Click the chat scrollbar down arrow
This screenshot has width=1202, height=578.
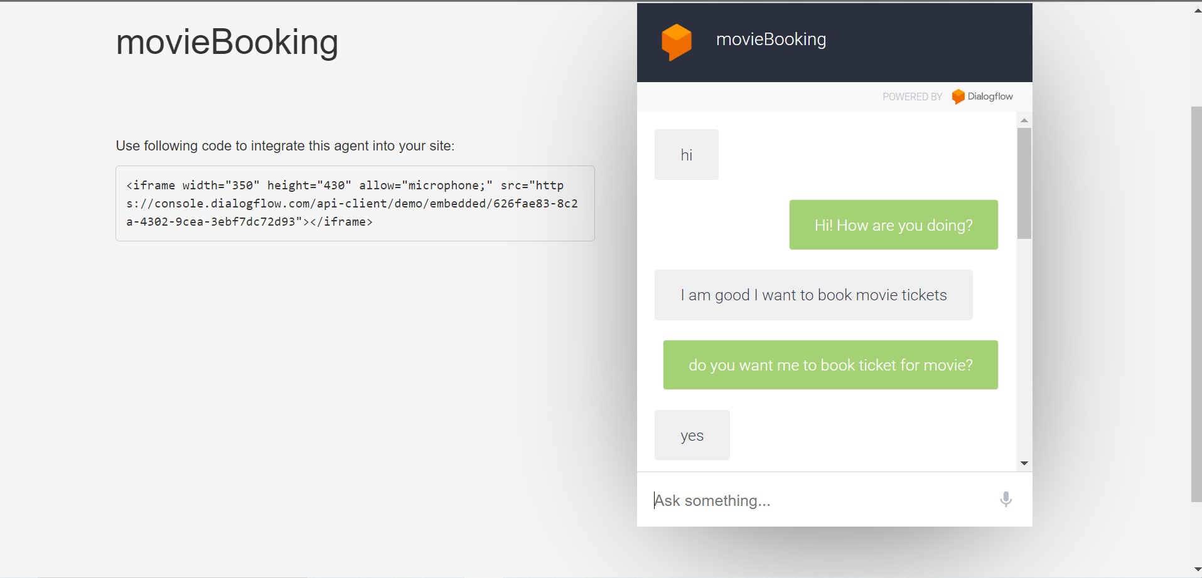(1024, 463)
